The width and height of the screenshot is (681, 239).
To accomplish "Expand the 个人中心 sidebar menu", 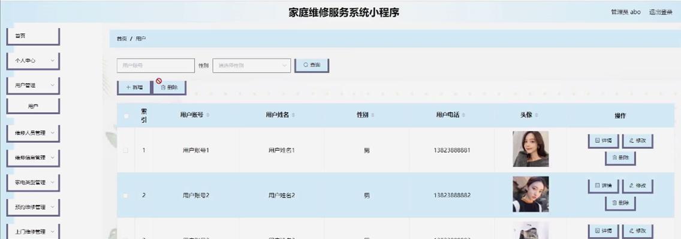I will click(x=33, y=61).
